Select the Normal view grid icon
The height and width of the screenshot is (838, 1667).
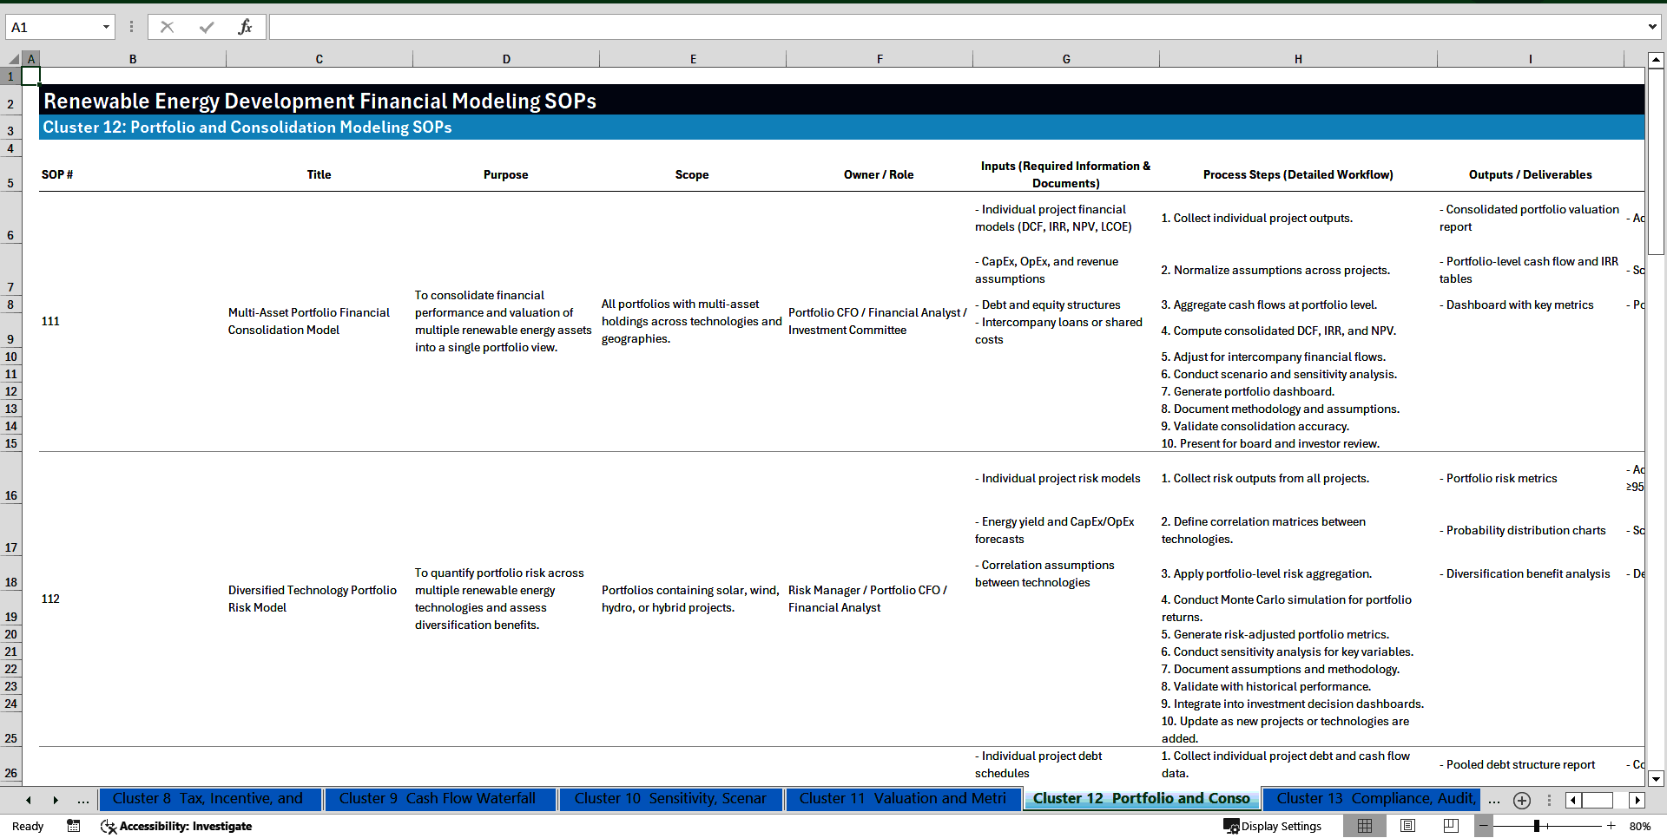1365,826
